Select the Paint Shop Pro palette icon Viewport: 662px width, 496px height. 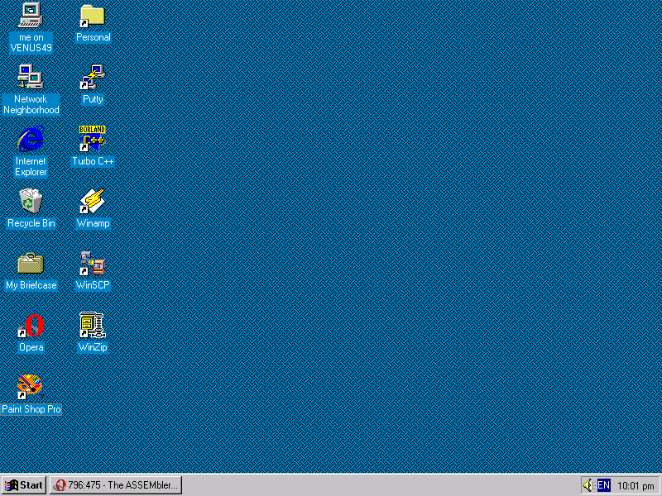pyautogui.click(x=30, y=386)
